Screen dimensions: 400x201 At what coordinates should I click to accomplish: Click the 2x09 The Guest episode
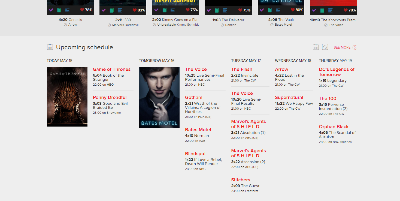tap(245, 186)
